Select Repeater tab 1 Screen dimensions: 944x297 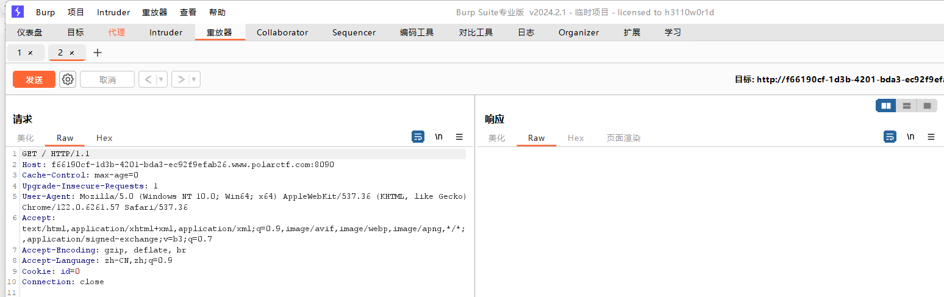[20, 53]
